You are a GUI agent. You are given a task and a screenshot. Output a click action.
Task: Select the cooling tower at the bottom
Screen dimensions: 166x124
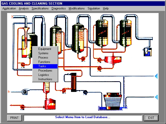tap(113, 101)
